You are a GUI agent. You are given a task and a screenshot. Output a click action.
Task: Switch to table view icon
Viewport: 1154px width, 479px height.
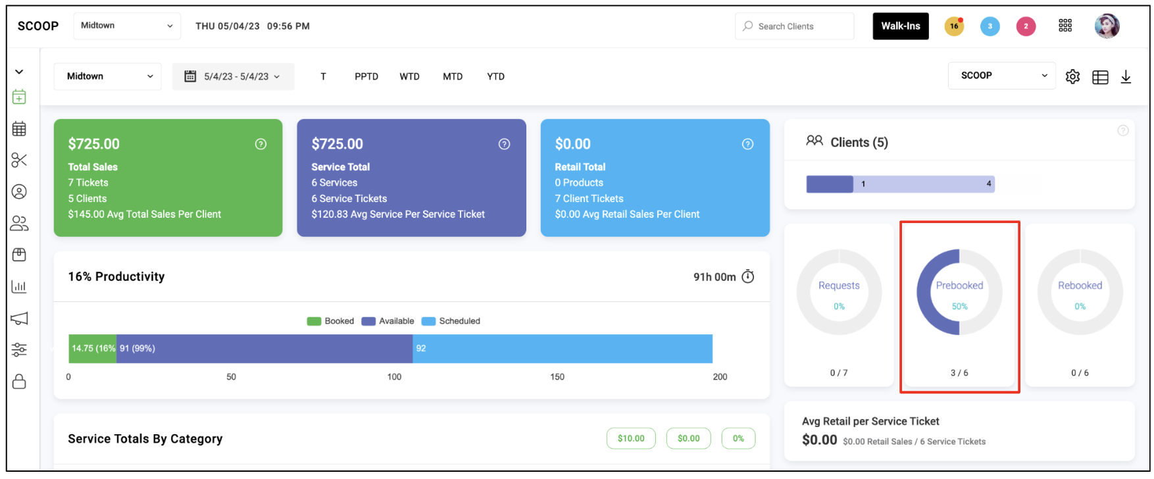tap(1100, 77)
